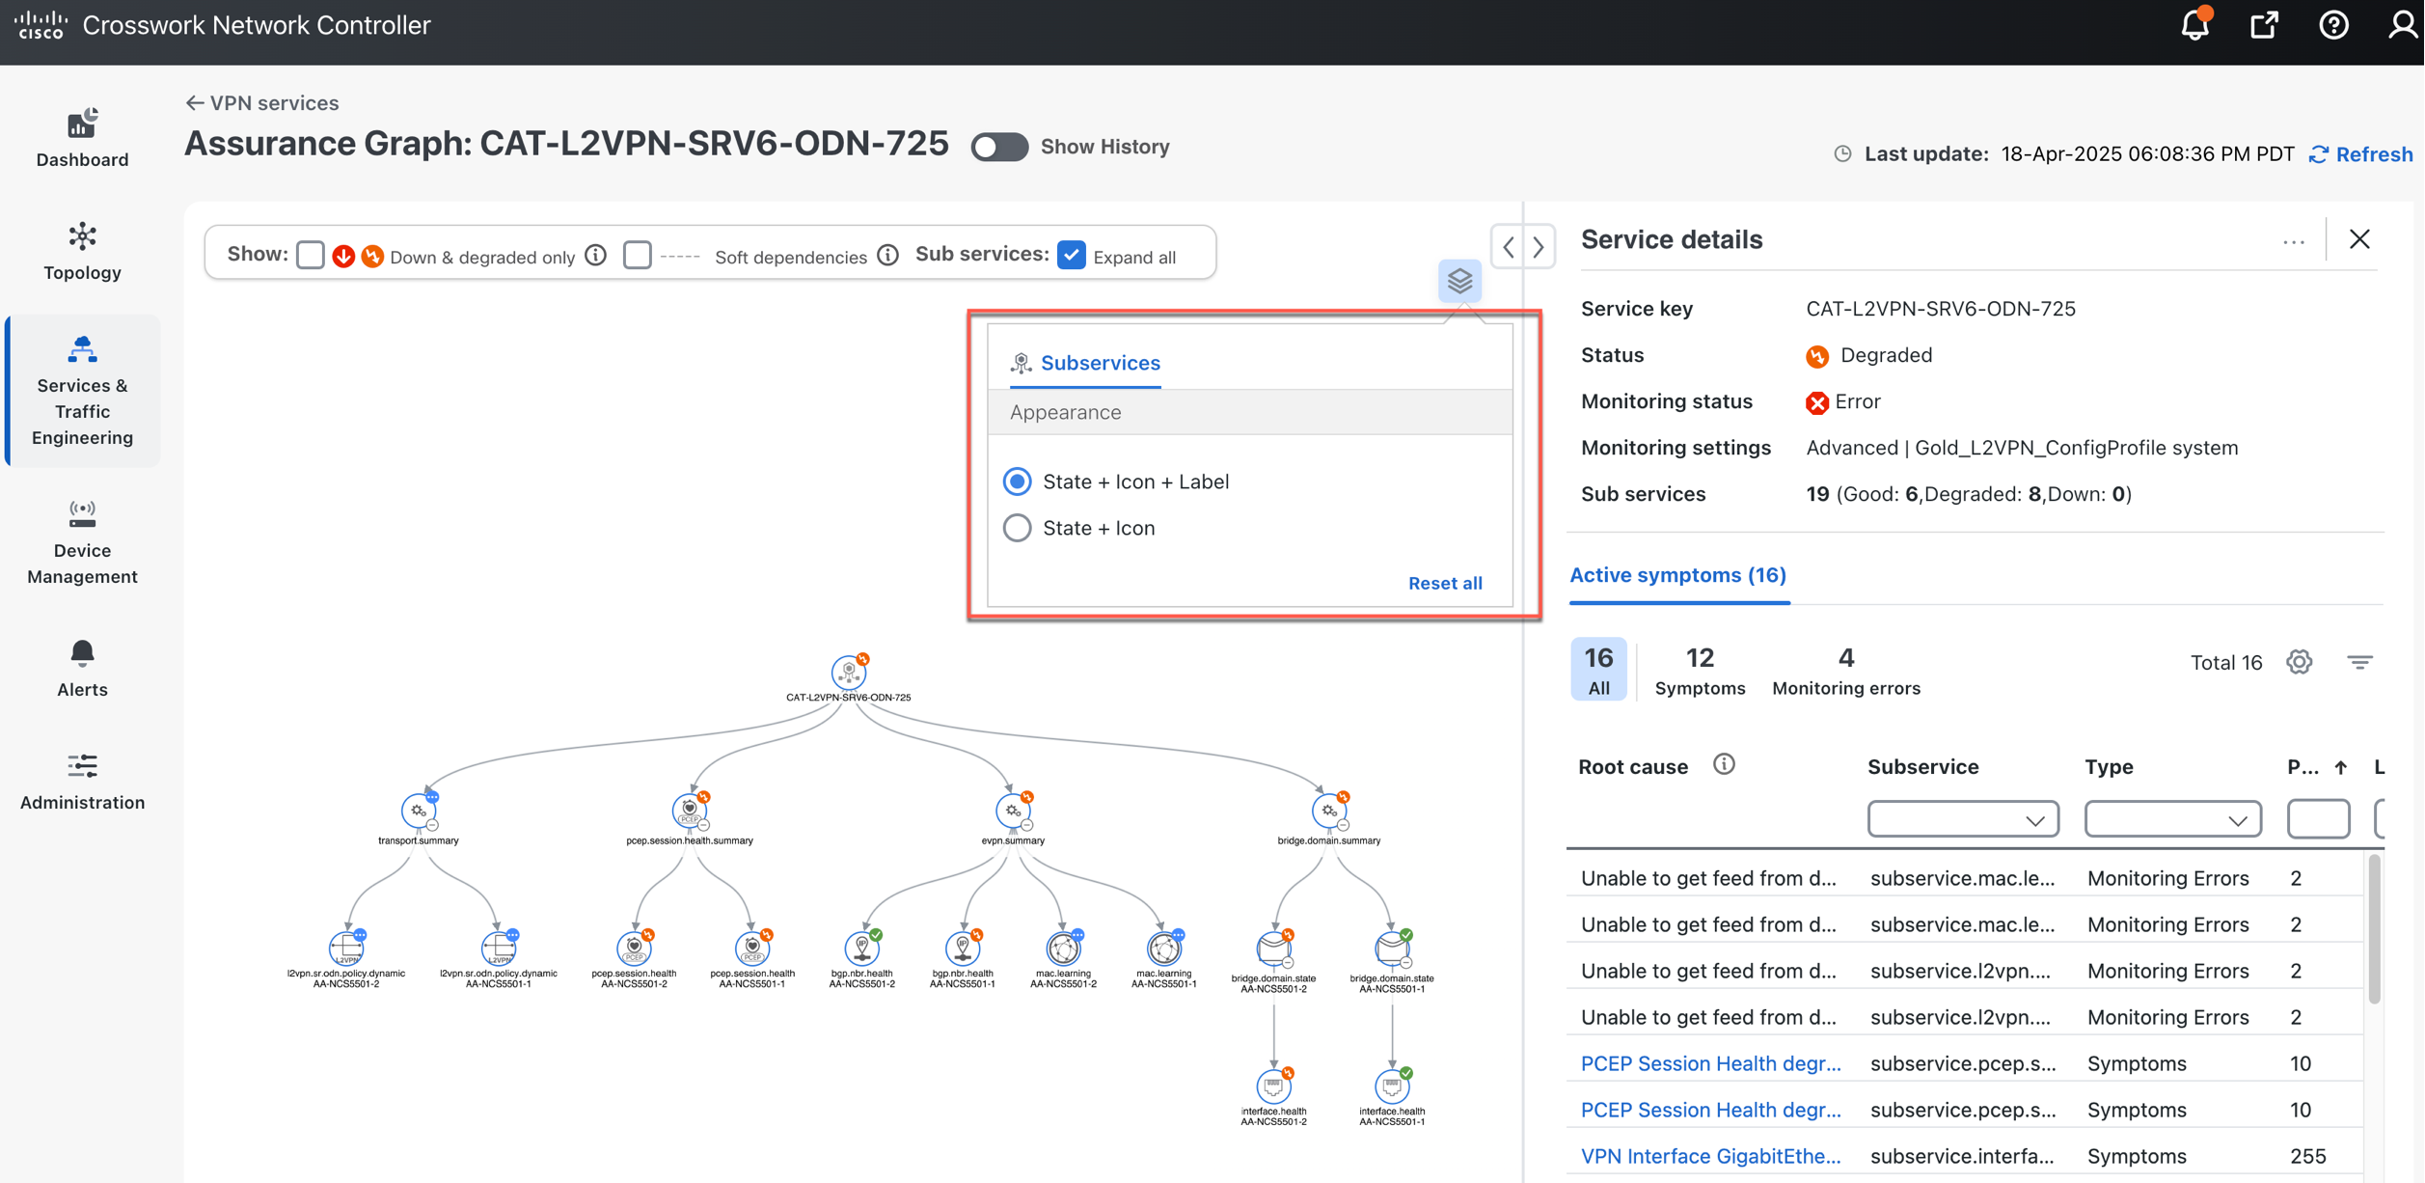Uncheck the Expand all checkbox
The width and height of the screenshot is (2425, 1183).
pyautogui.click(x=1072, y=255)
